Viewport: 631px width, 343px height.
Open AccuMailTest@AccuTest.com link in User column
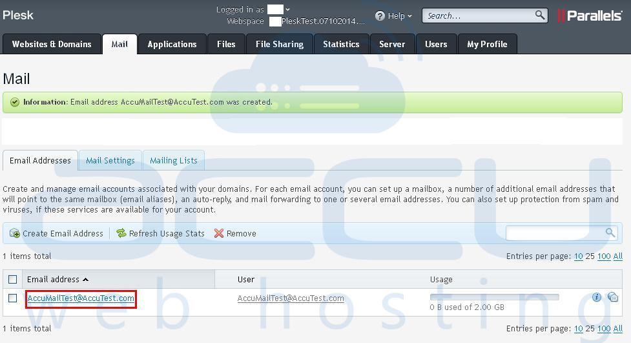(x=291, y=298)
